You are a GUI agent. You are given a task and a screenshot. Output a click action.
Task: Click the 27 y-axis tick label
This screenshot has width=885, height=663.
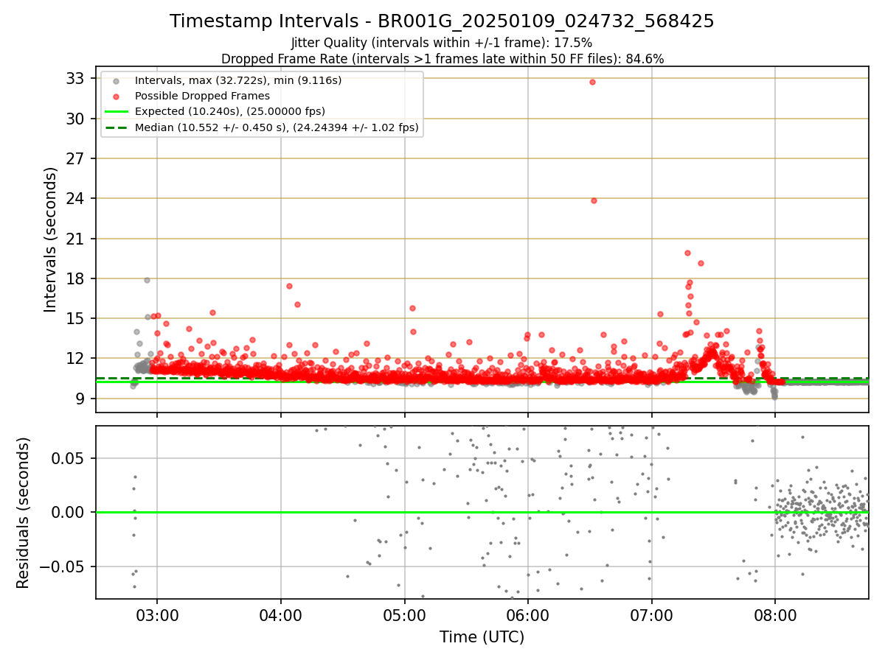click(75, 158)
